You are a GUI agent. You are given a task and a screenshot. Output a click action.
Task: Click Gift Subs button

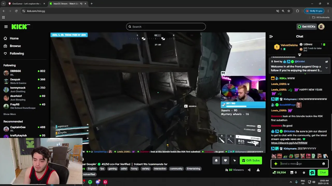click(x=251, y=160)
